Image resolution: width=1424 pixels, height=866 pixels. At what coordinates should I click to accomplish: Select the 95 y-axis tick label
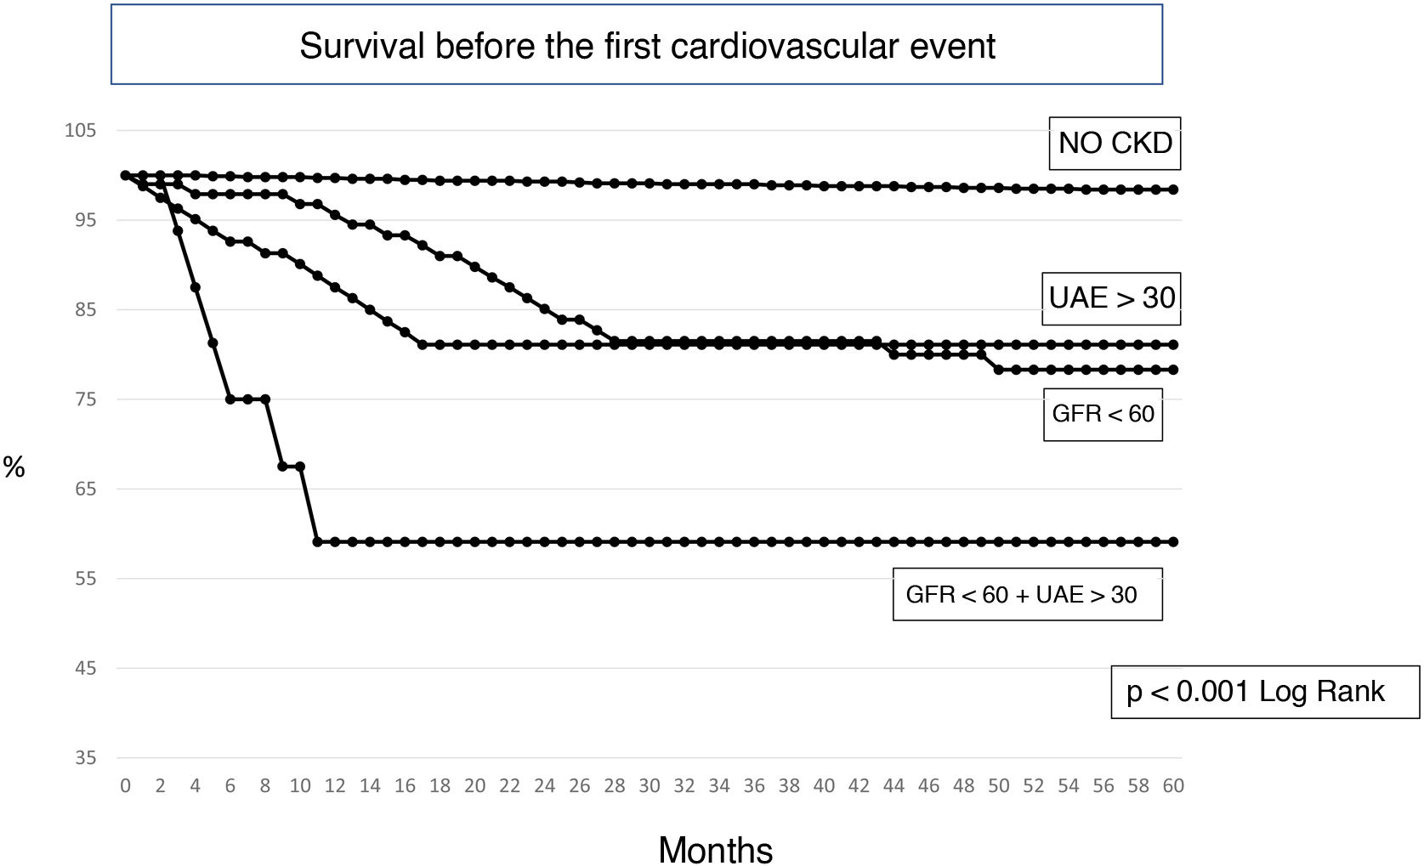point(85,220)
